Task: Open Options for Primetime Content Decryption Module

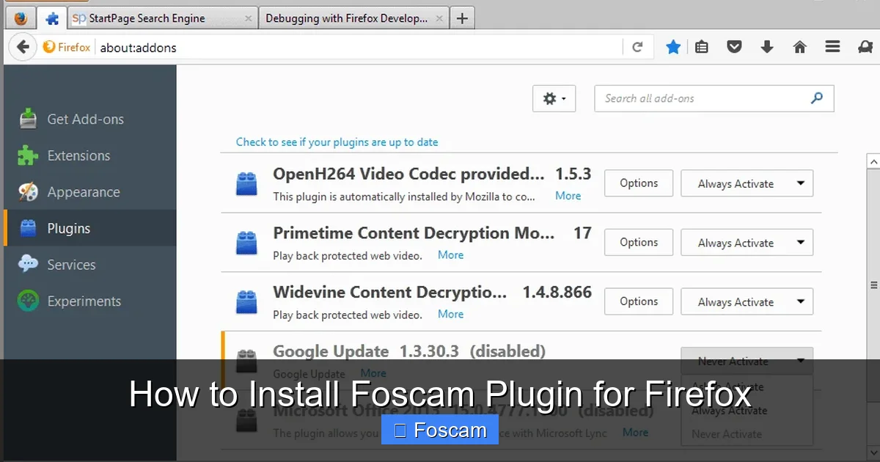Action: (x=638, y=242)
